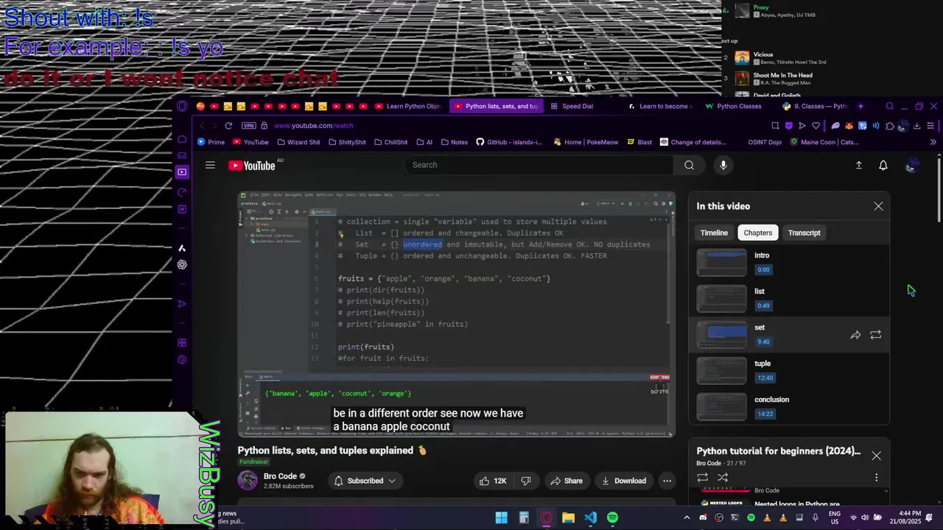This screenshot has height=530, width=943.
Task: Open the AI bookmark folder
Action: [424, 142]
